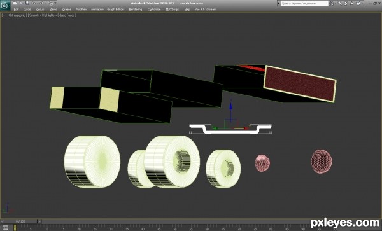
Task: Open the Views menu
Action: pyautogui.click(x=53, y=10)
